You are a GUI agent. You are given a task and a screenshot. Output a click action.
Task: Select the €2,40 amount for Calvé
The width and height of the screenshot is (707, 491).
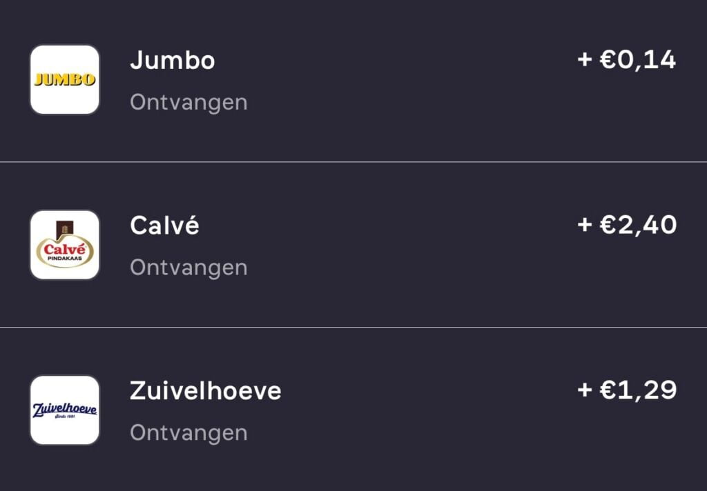pyautogui.click(x=638, y=225)
